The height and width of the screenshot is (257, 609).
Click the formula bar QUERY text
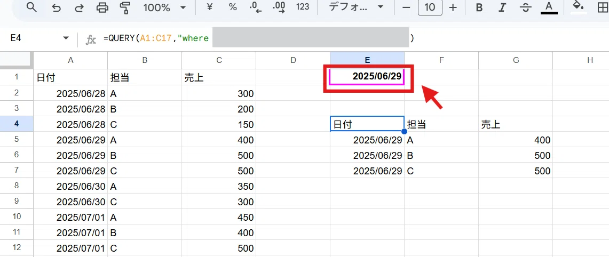pyautogui.click(x=155, y=38)
